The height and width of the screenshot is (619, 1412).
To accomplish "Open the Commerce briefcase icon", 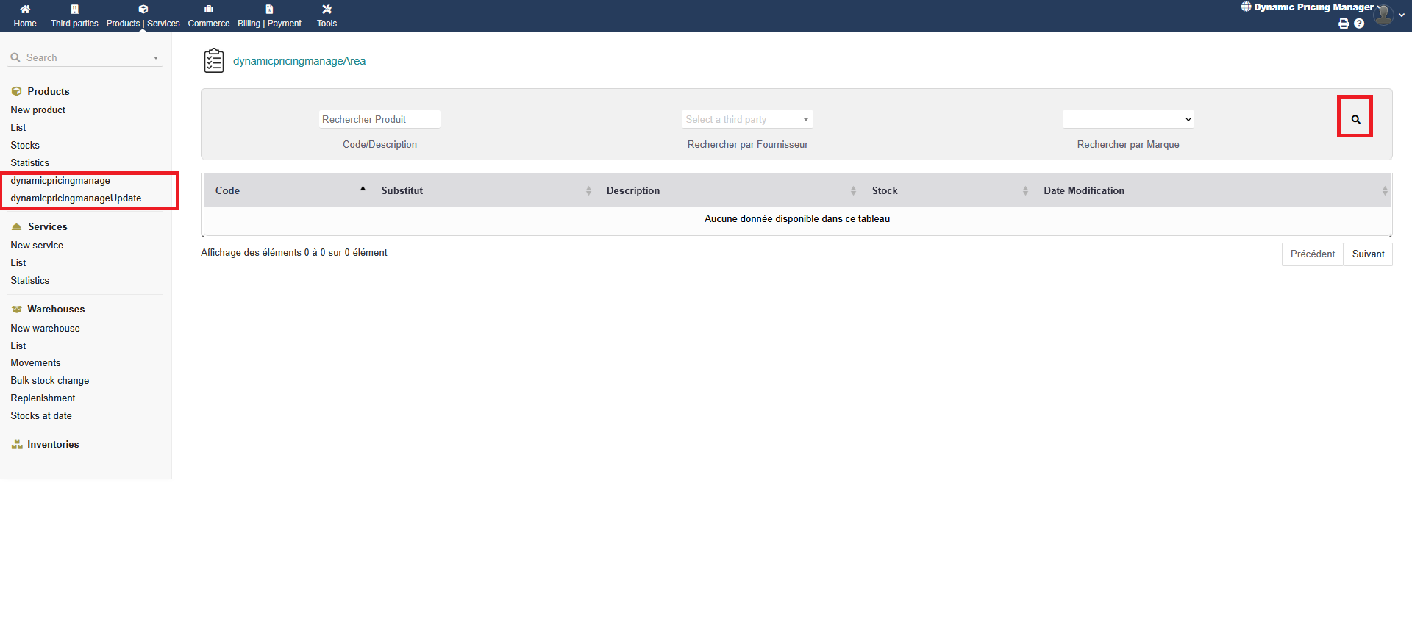I will point(209,10).
